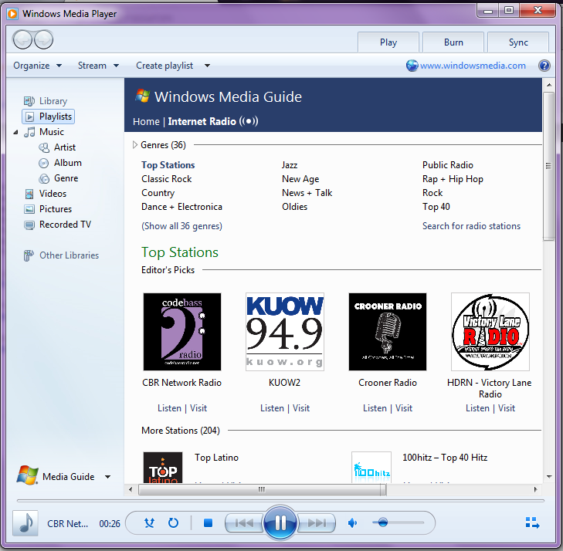Click the vertical scrollbar up arrow
Viewport: 563px width, 551px height.
548,85
